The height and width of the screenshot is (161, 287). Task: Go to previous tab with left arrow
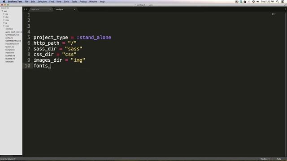point(24,9)
